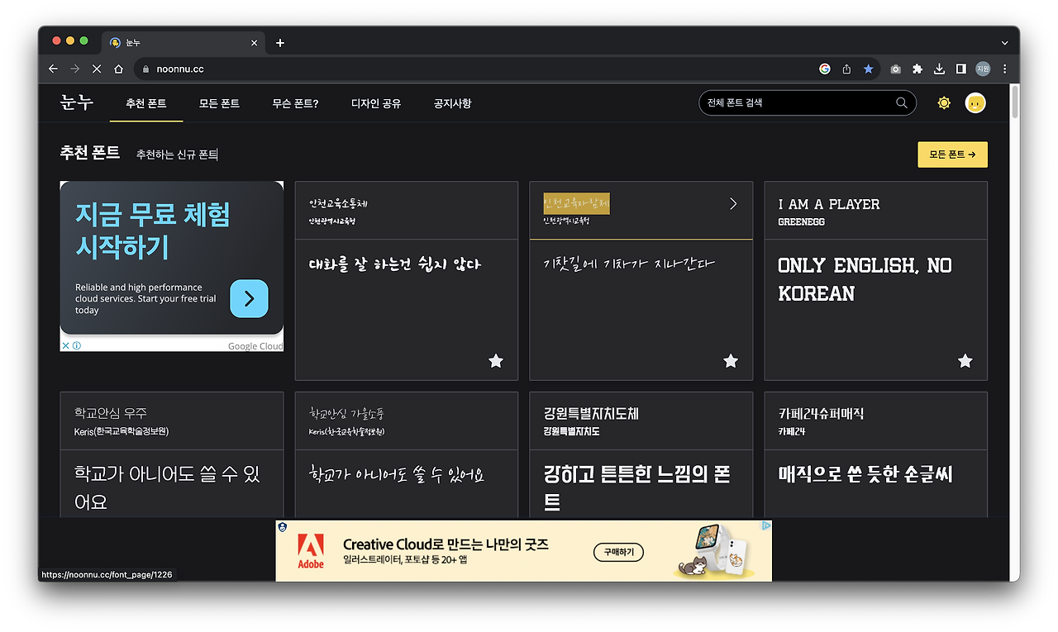Click the yellow 모든 폰트 button
Viewport: 1058px width, 632px height.
coord(952,154)
